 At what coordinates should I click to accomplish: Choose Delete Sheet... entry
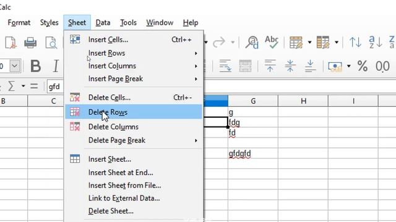(134, 211)
